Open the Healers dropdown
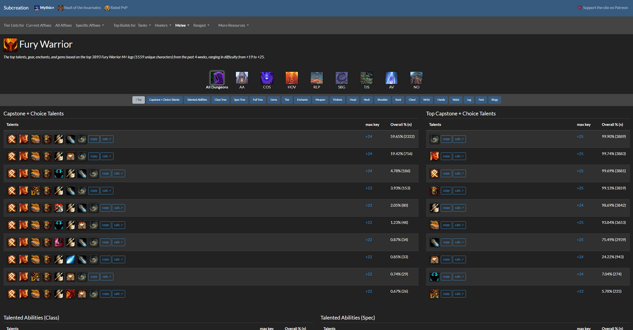633x330 pixels. (x=163, y=25)
